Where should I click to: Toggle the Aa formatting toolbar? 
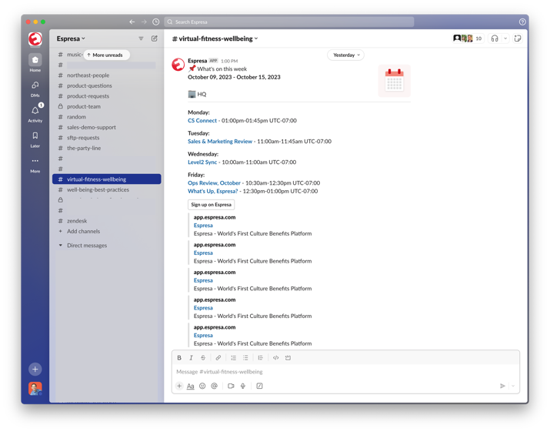click(191, 386)
